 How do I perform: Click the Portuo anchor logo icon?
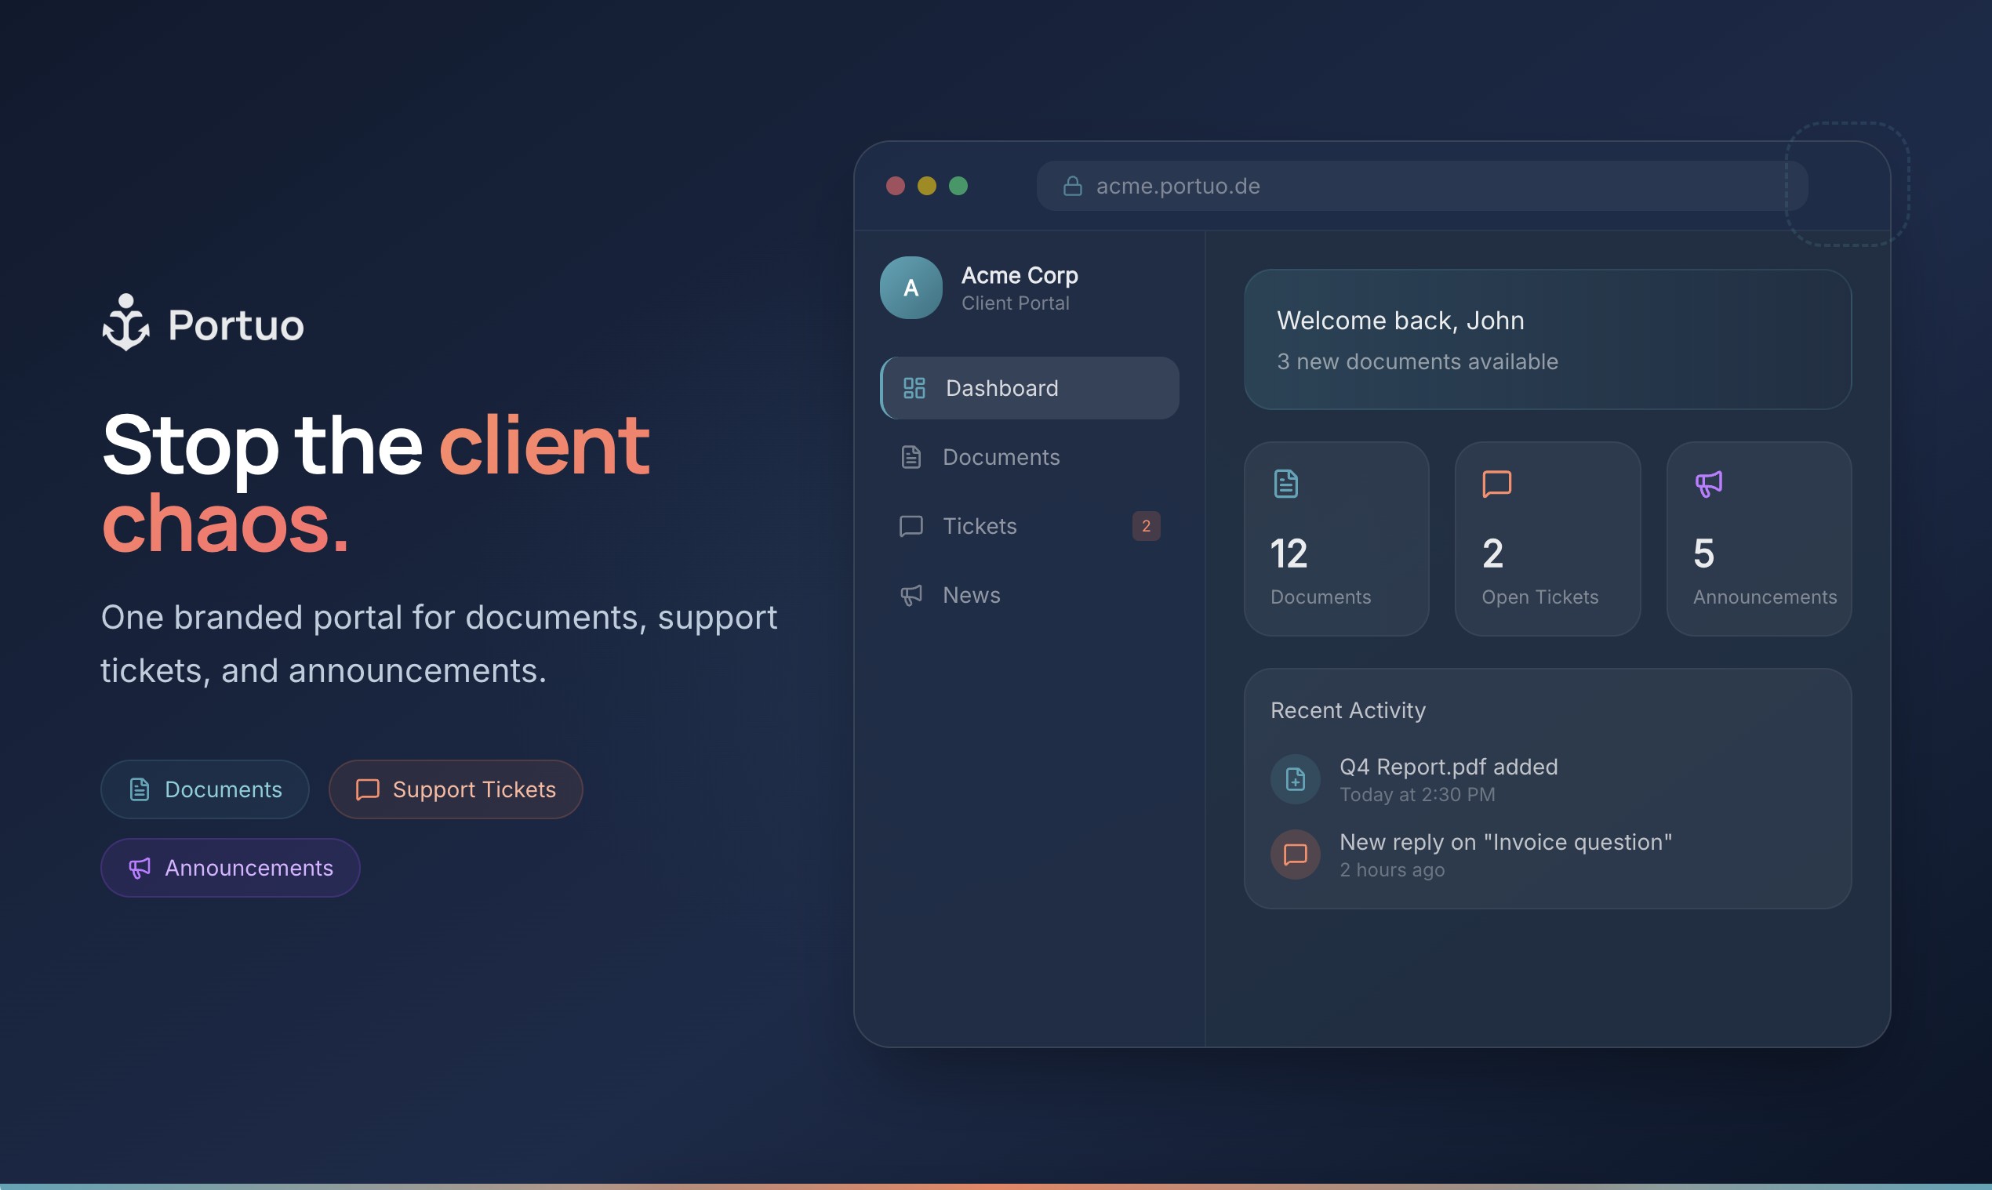126,323
